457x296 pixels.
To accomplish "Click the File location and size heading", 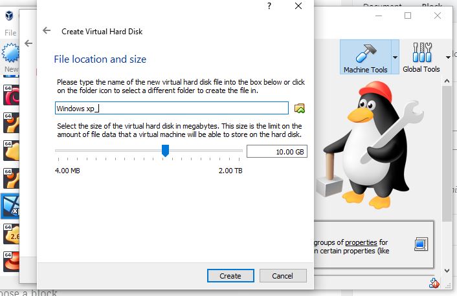I will [100, 59].
